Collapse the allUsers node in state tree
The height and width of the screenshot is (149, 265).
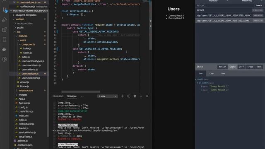click(x=198, y=83)
